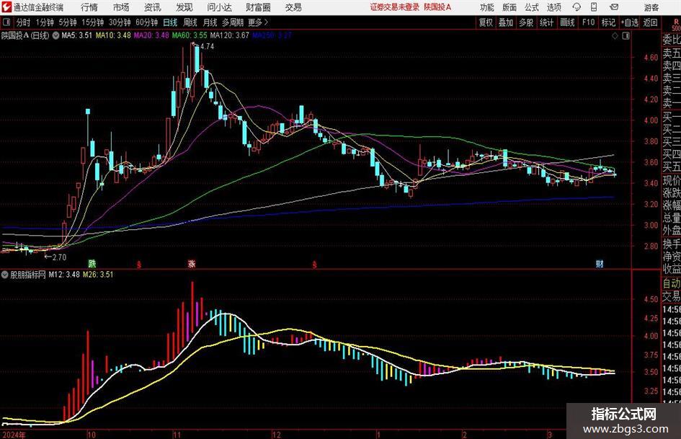Open the 发现 menu
The width and height of the screenshot is (681, 439).
pyautogui.click(x=184, y=7)
